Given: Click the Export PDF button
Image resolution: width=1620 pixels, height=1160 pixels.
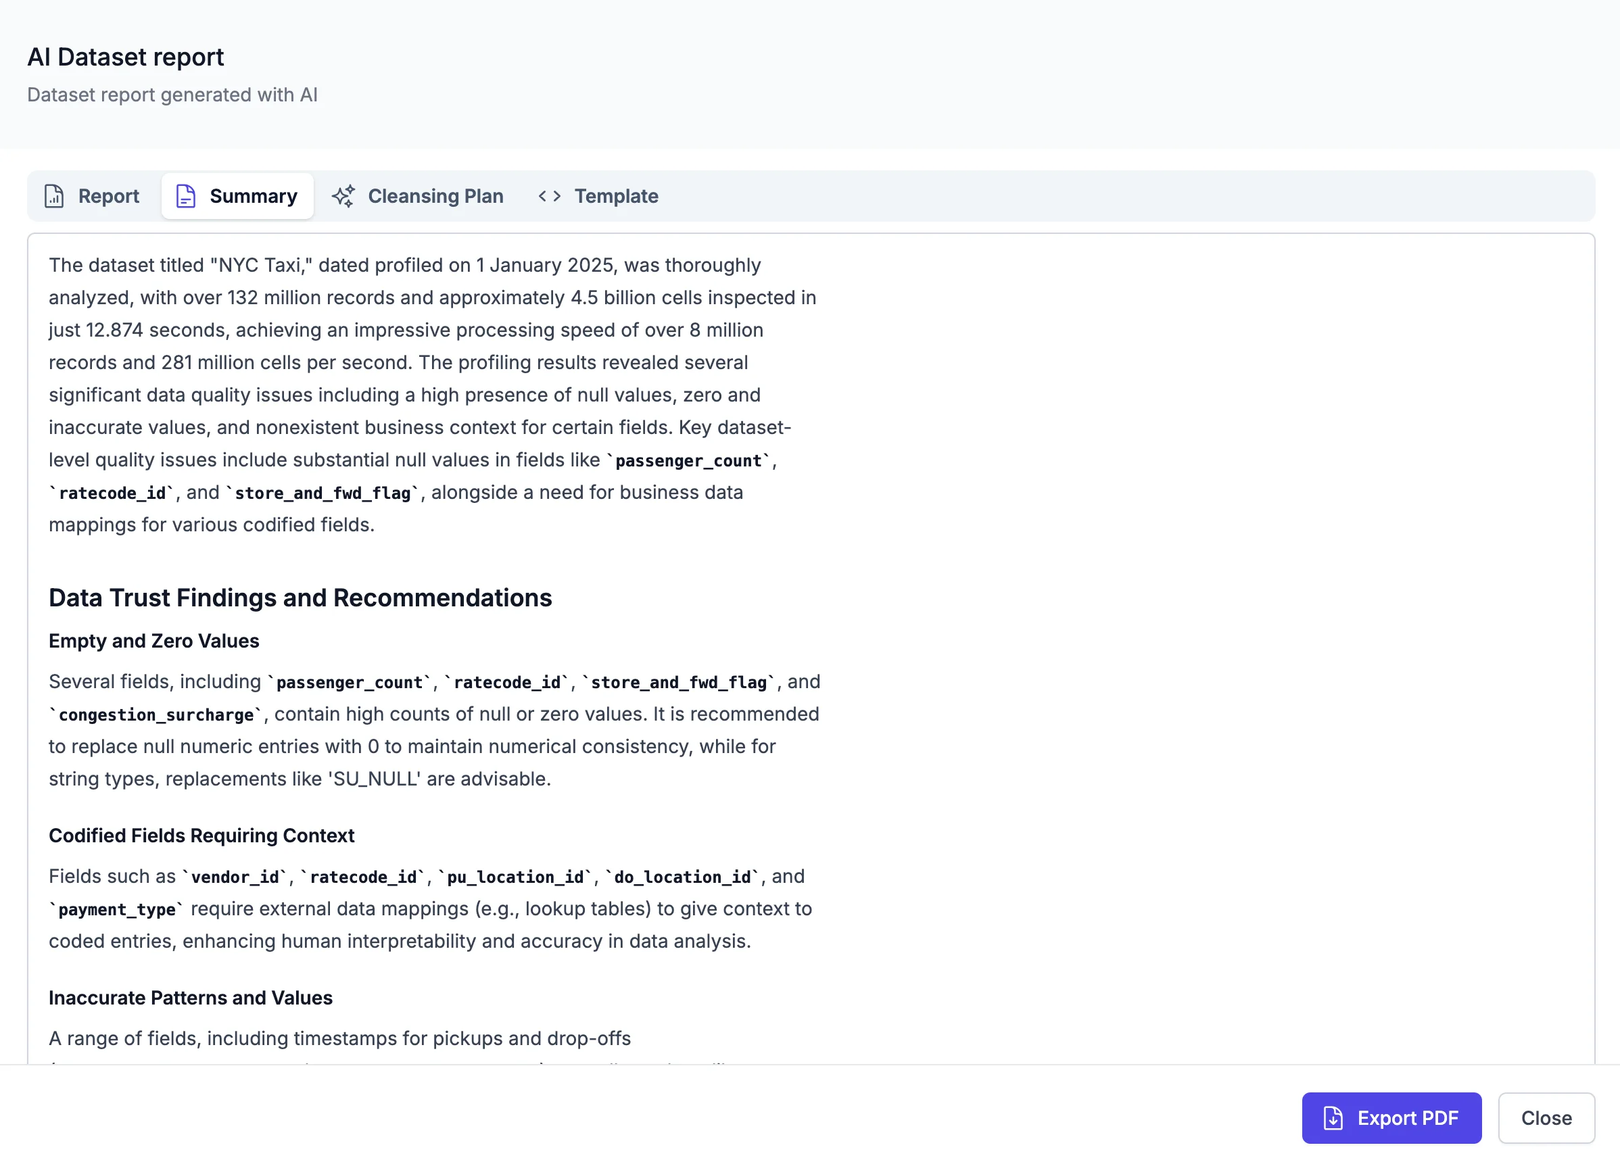Looking at the screenshot, I should 1391,1118.
